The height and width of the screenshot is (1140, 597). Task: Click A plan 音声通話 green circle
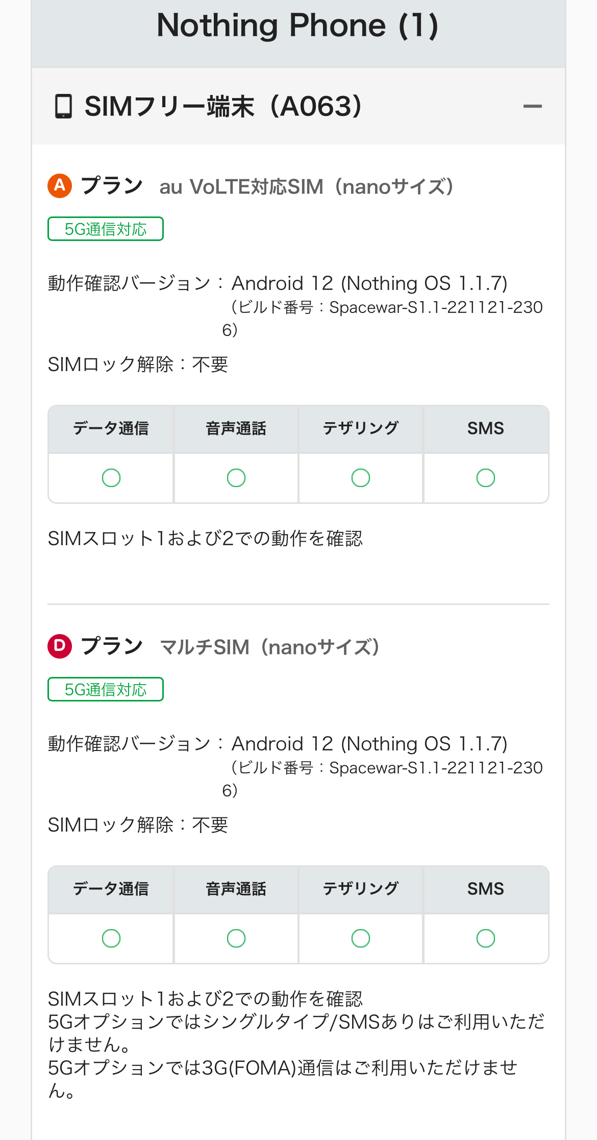(236, 478)
